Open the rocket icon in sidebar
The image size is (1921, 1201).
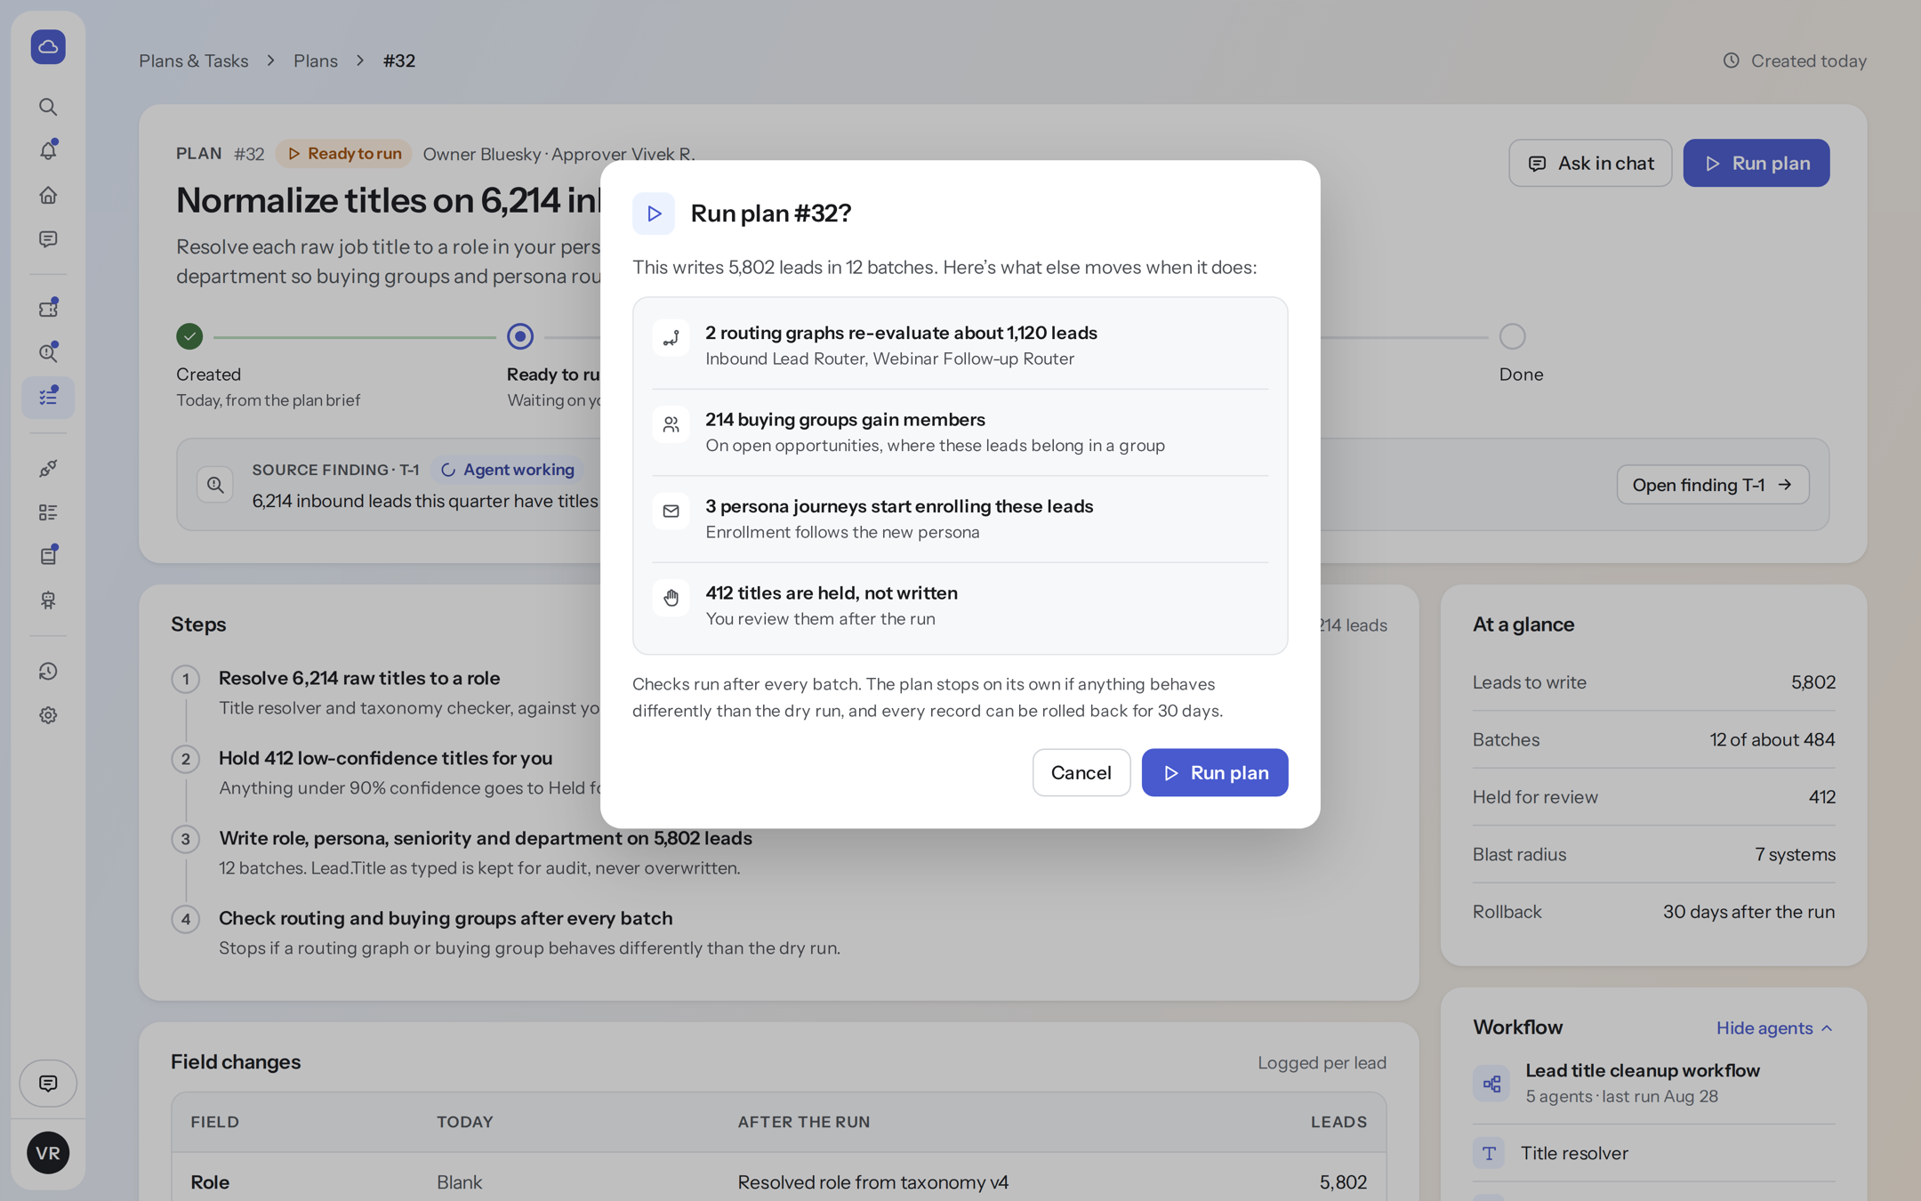(48, 468)
